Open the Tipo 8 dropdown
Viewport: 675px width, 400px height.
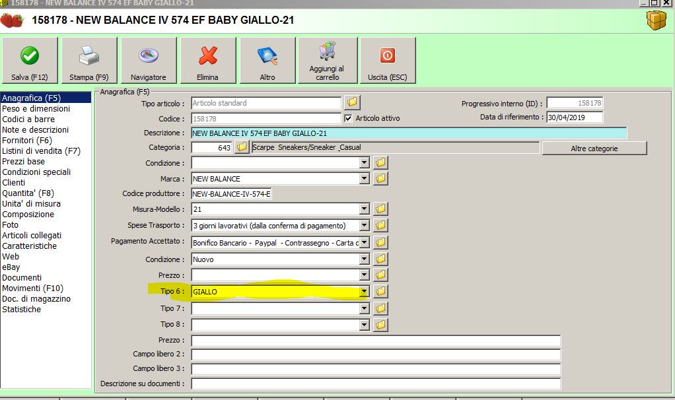(364, 324)
